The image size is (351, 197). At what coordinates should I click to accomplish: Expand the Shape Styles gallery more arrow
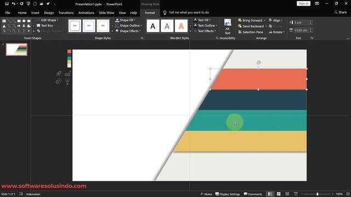[x=112, y=31]
